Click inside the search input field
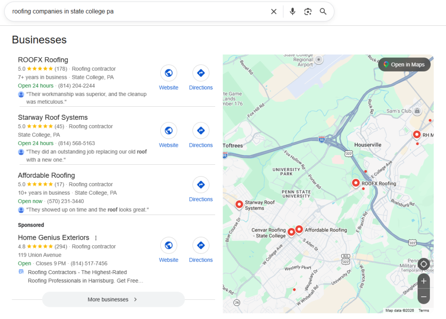Screen dimensions: 446x319 [131, 11]
